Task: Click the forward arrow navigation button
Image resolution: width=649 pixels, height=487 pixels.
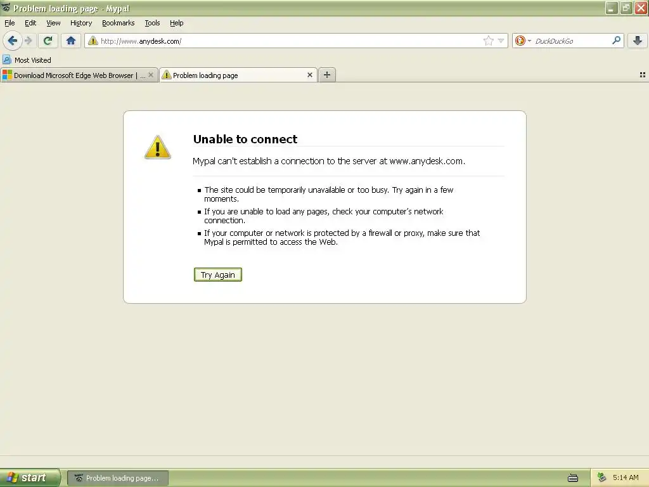Action: [29, 41]
